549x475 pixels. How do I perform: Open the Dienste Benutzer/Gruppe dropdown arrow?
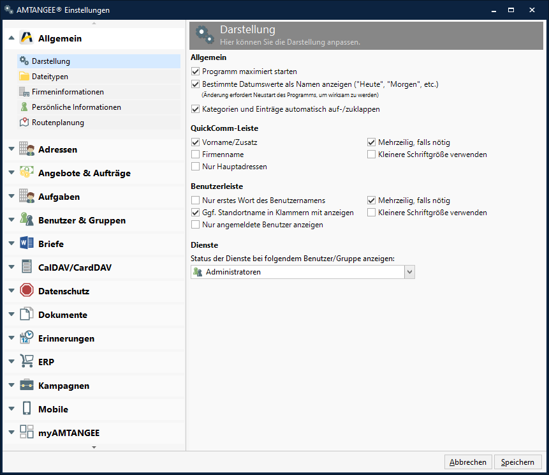tap(409, 272)
